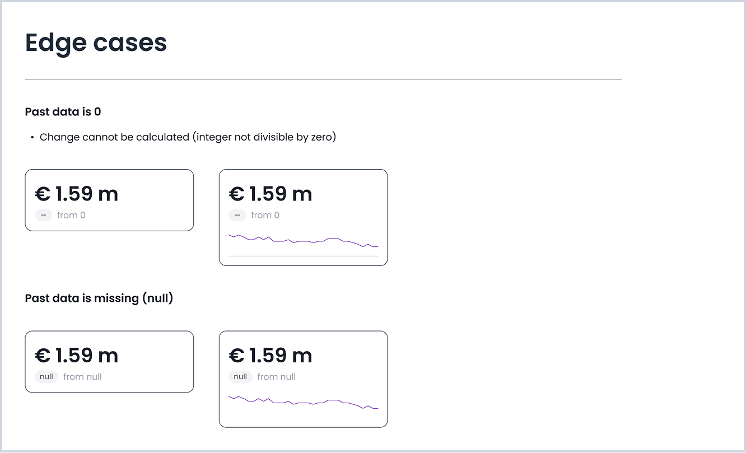Click the dash badge on the sparkline card
Viewport: 746px width, 453px height.
point(237,214)
